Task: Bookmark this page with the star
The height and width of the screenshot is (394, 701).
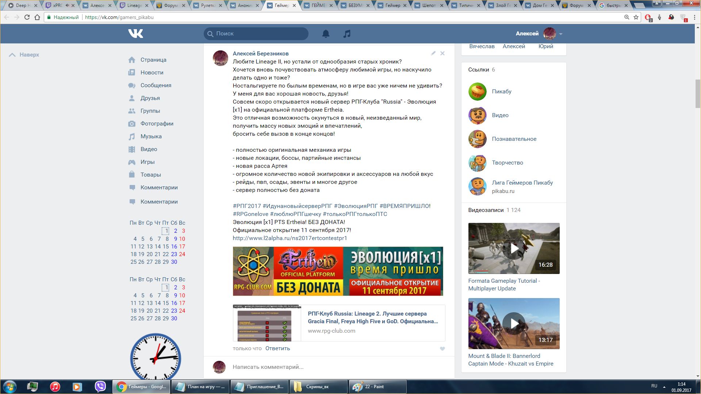Action: point(636,17)
